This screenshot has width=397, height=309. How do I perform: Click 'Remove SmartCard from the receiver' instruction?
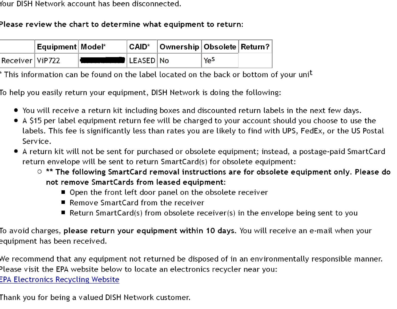[x=137, y=203]
